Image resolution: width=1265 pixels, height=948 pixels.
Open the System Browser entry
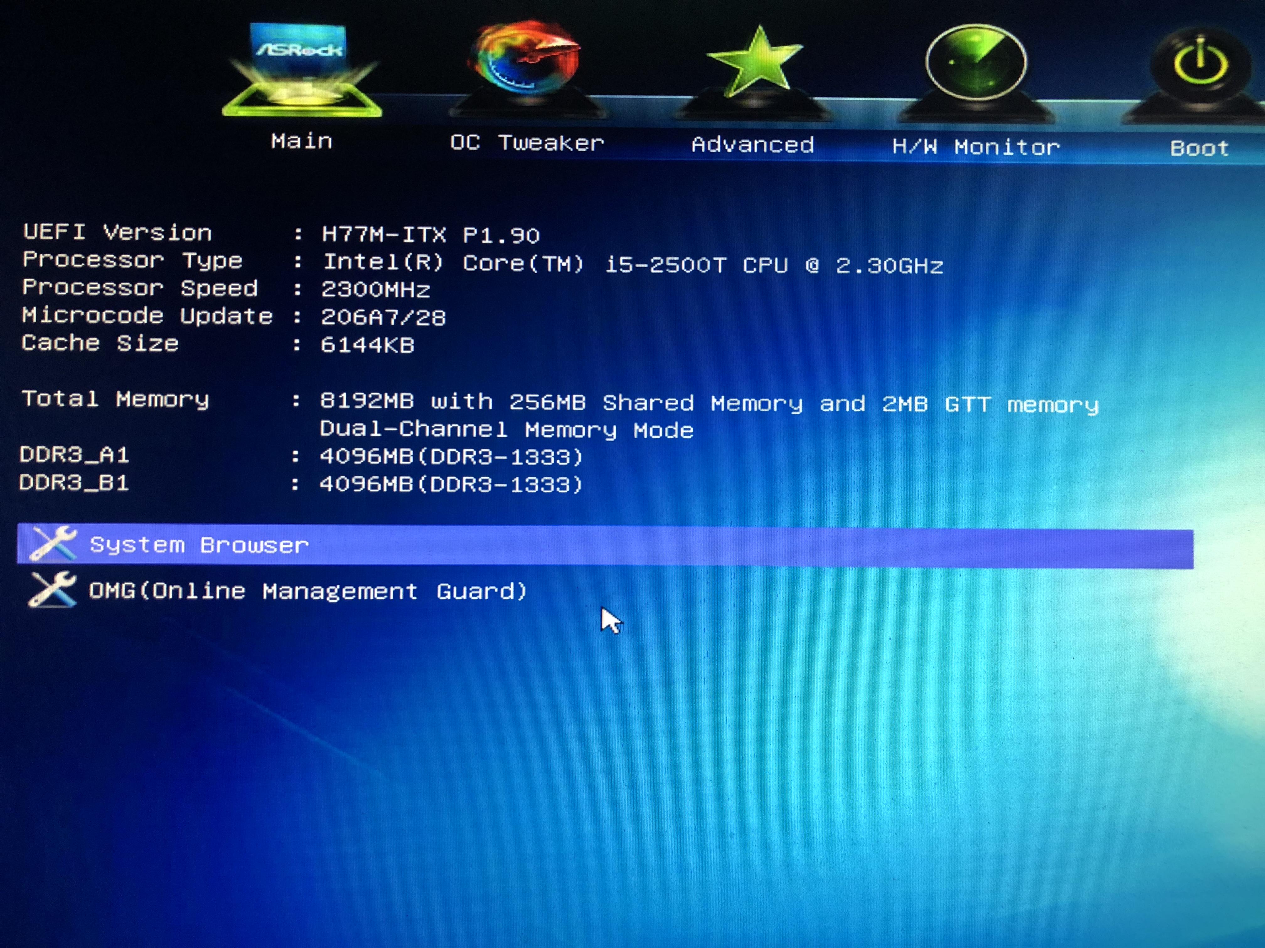point(199,545)
